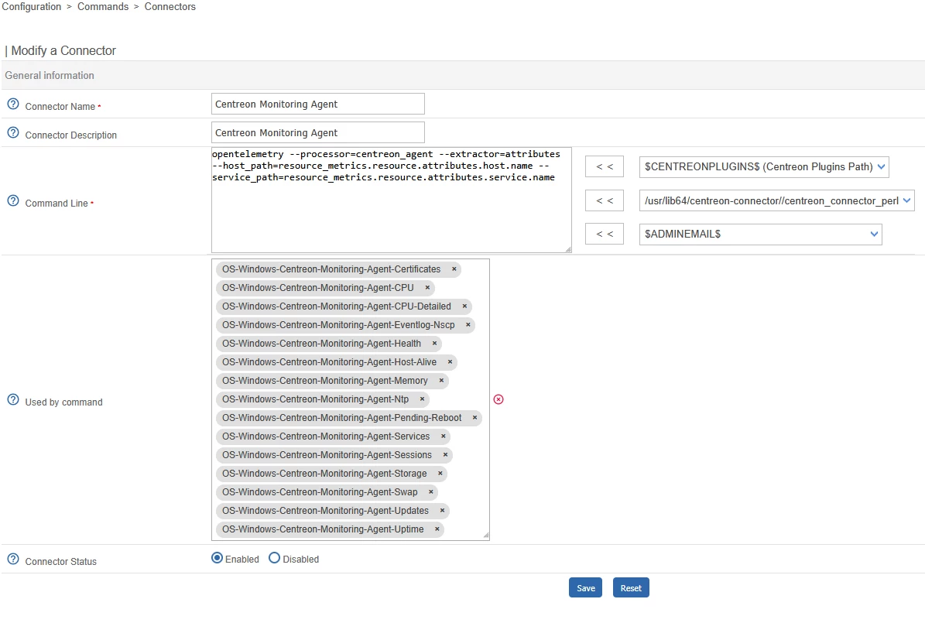Reset the connector form
The height and width of the screenshot is (623, 925).
[x=631, y=587]
